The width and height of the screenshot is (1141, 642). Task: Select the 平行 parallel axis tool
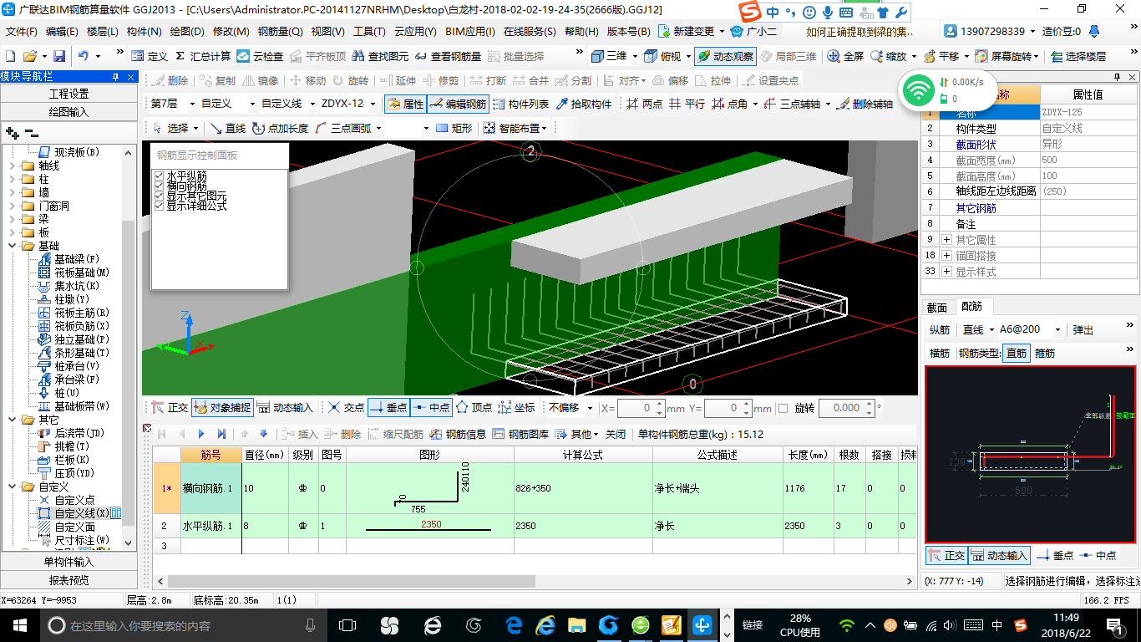click(x=687, y=104)
